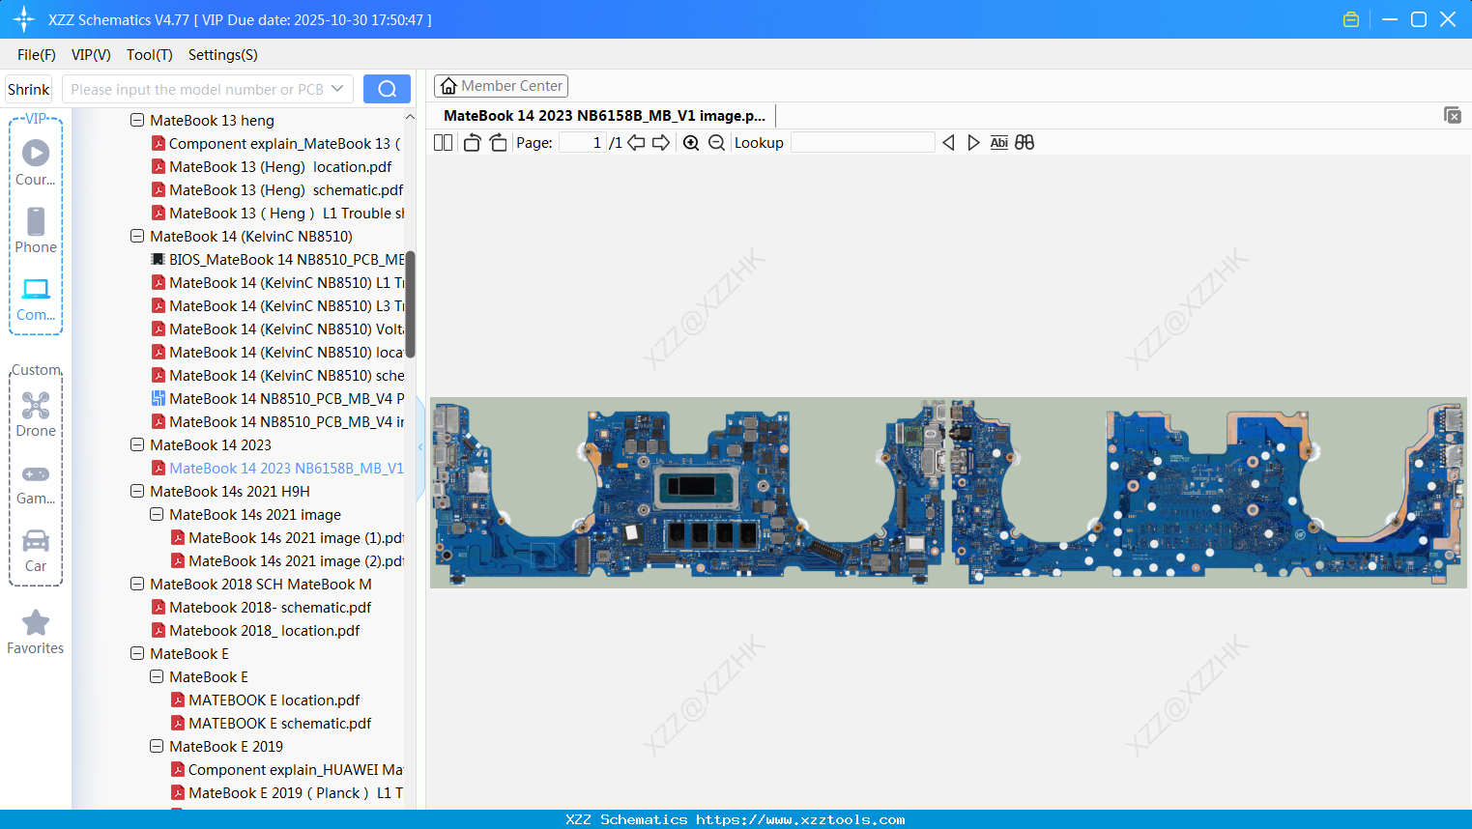
Task: Click the Lookup text field
Action: (x=863, y=143)
